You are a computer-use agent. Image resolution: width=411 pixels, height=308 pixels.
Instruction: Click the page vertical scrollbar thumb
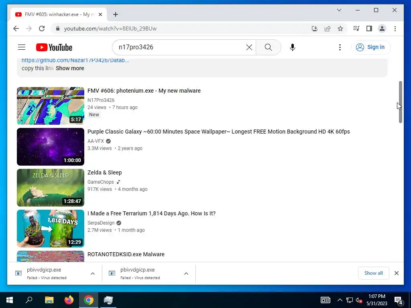pos(400,102)
